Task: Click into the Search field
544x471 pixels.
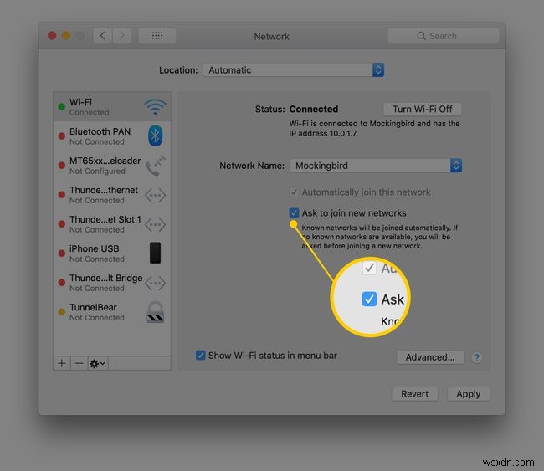Action: click(x=443, y=36)
